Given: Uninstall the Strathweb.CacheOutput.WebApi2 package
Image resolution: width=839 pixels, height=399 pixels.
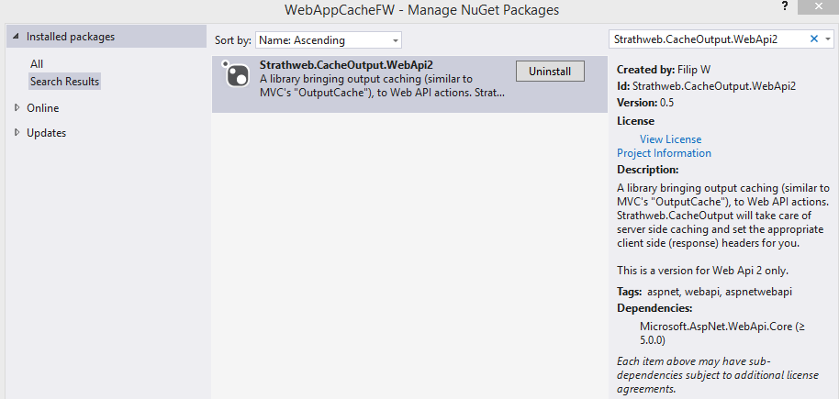Looking at the screenshot, I should (x=550, y=72).
